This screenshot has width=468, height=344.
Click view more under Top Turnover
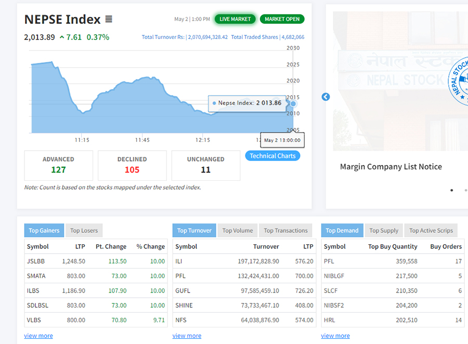[187, 336]
